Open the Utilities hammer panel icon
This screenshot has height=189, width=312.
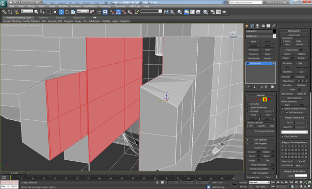coord(274,26)
